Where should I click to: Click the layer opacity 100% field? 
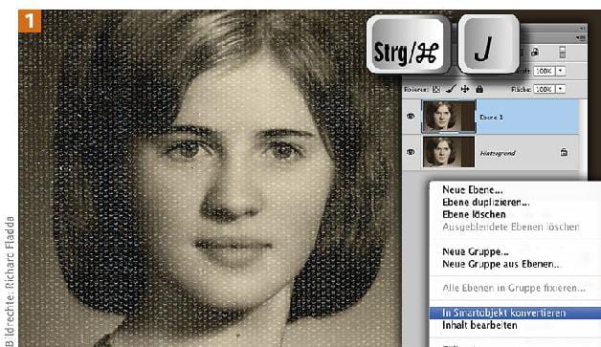click(545, 71)
